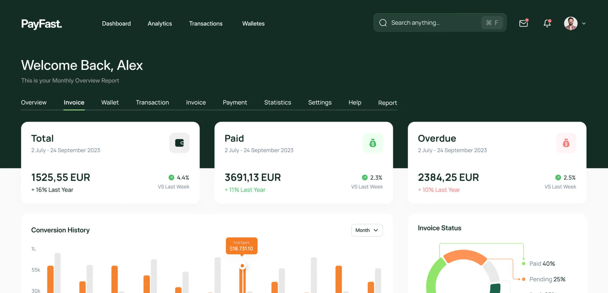The height and width of the screenshot is (293, 608).
Task: Click the 4.4% trend arrow icon
Action: [x=171, y=177]
